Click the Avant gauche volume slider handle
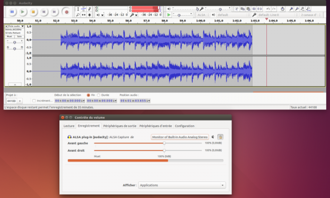Screen dimensions: 330x198 164,143
